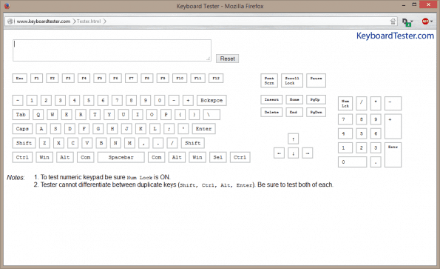The image size is (440, 269).
Task: Click the Spacebar key
Action: coord(121,157)
